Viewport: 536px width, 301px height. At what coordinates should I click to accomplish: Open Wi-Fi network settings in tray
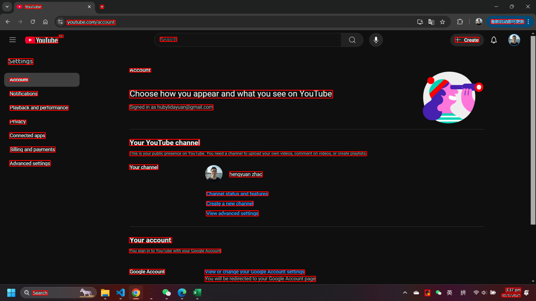coord(476,293)
